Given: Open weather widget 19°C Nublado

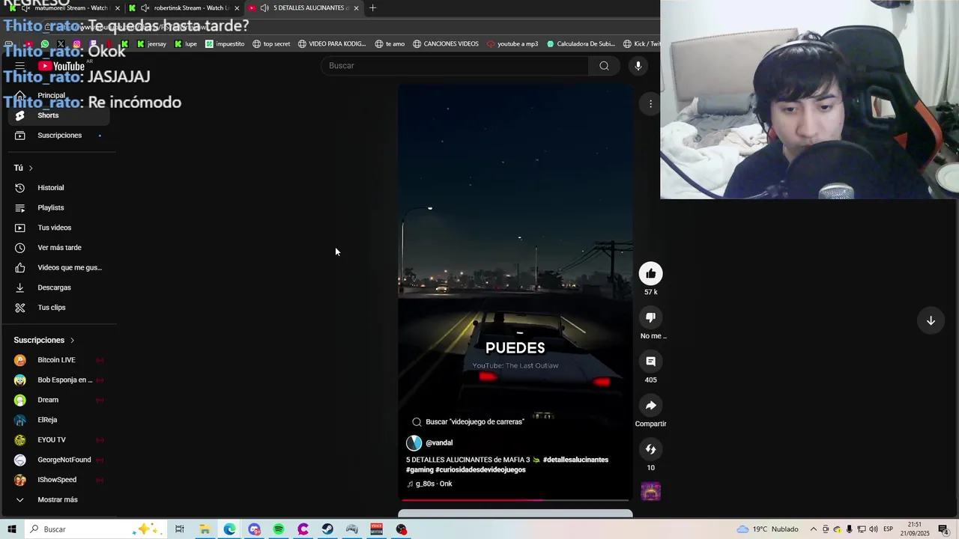Looking at the screenshot, I should (x=767, y=529).
